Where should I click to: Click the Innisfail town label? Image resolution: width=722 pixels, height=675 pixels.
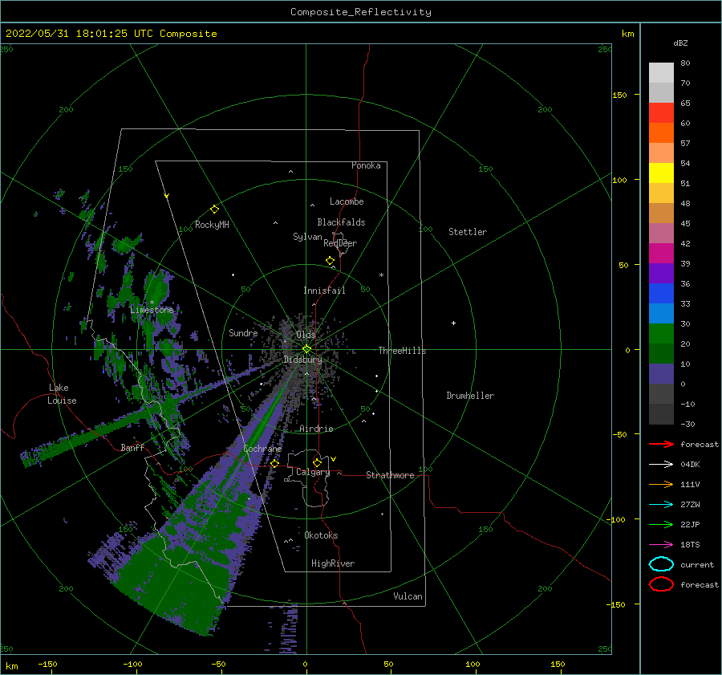324,291
